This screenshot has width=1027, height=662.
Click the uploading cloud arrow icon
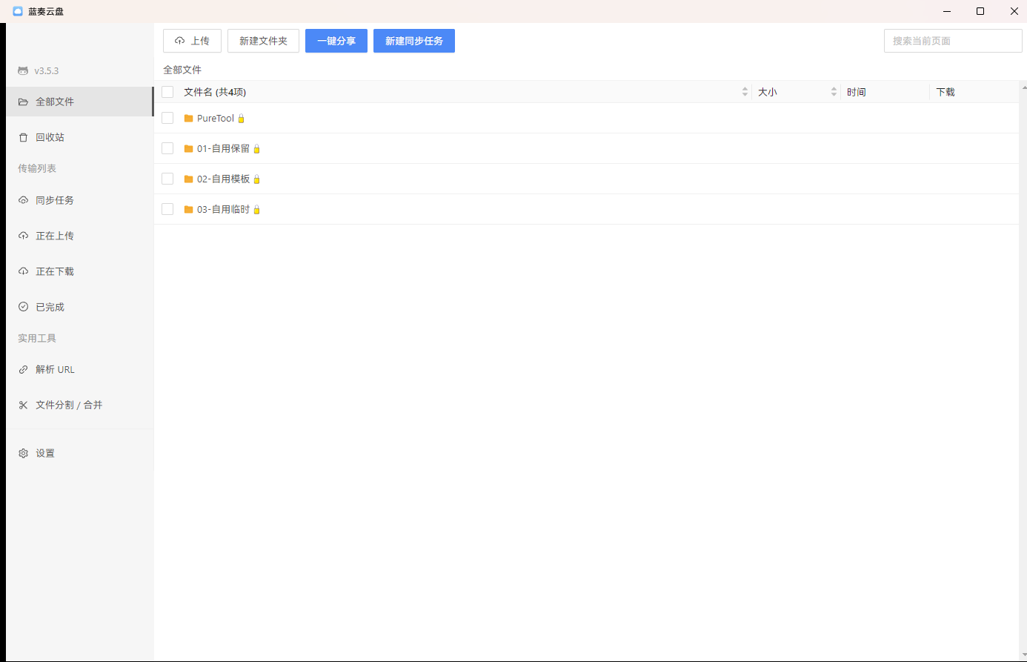pyautogui.click(x=23, y=236)
